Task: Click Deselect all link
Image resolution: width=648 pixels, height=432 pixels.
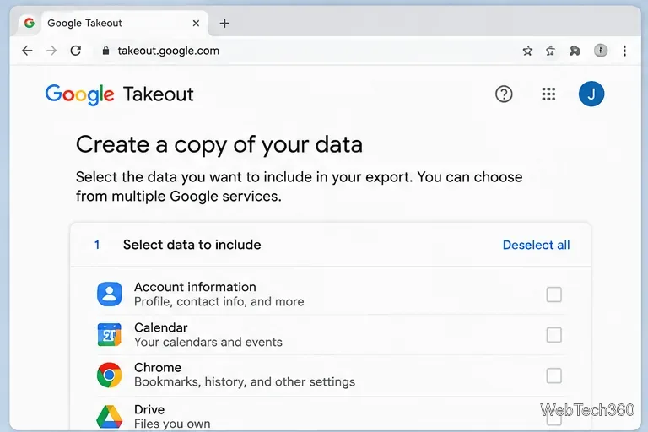Action: (x=536, y=245)
